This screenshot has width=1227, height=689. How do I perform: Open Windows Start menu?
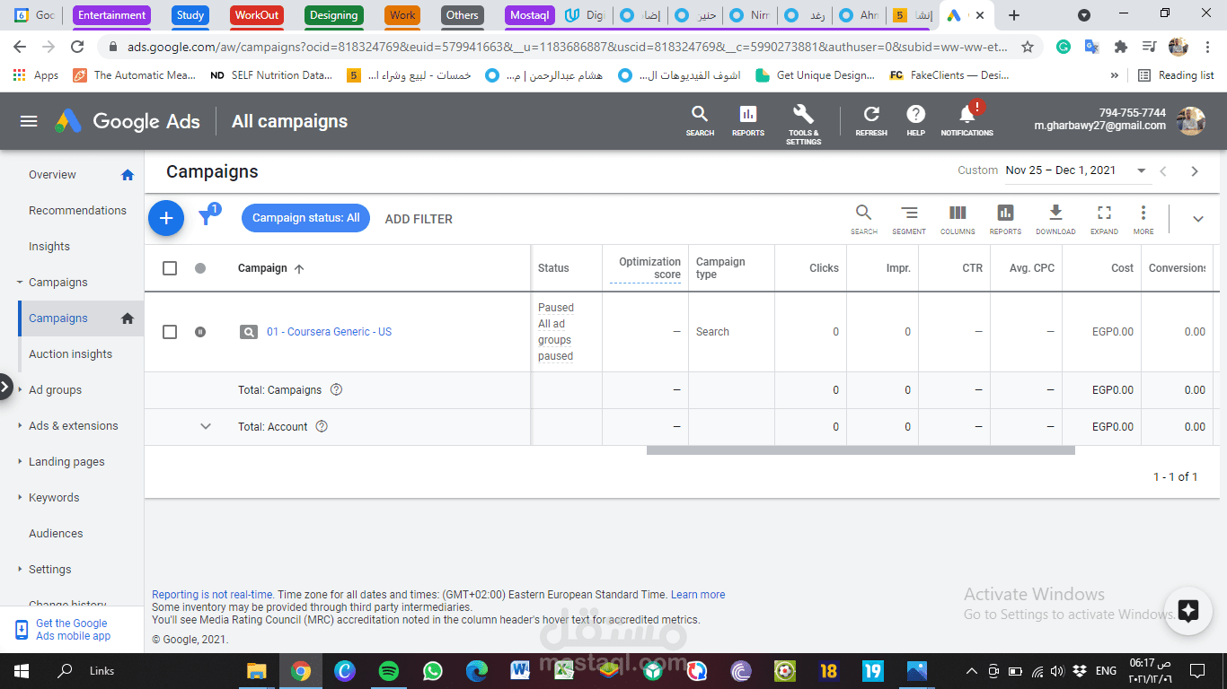(x=21, y=671)
